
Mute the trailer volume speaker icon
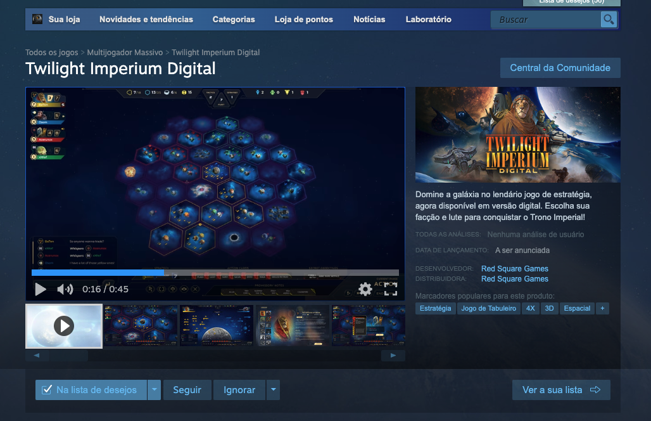[x=65, y=289]
